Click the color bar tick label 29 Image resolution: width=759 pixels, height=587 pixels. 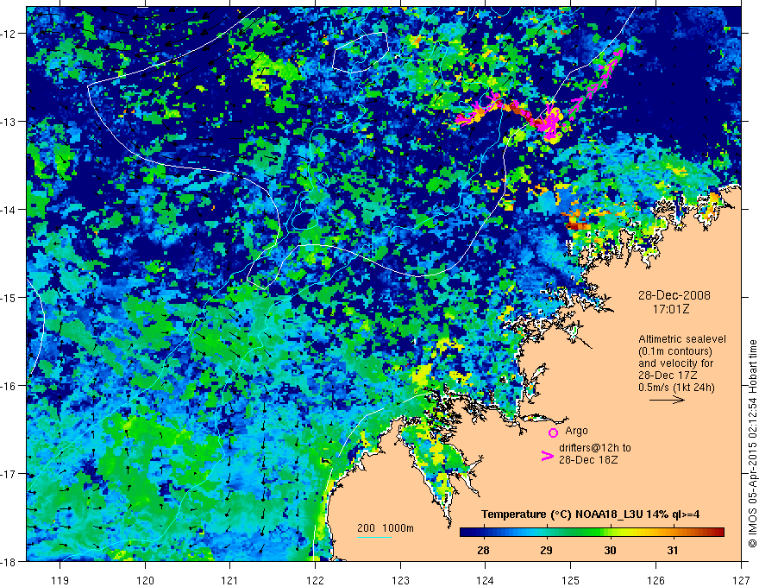click(x=547, y=550)
